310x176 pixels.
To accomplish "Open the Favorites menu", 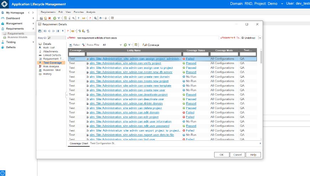I will [78, 12].
